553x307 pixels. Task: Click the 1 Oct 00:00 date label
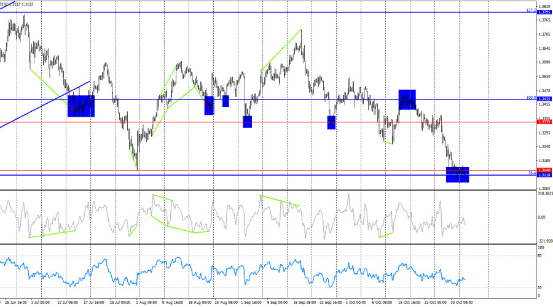(x=356, y=303)
